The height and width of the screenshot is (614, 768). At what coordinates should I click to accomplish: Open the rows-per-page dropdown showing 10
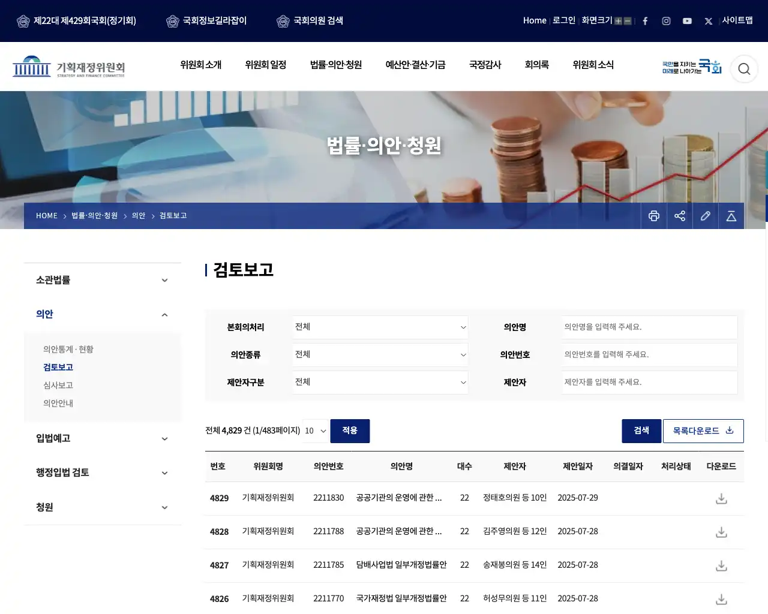pyautogui.click(x=316, y=431)
